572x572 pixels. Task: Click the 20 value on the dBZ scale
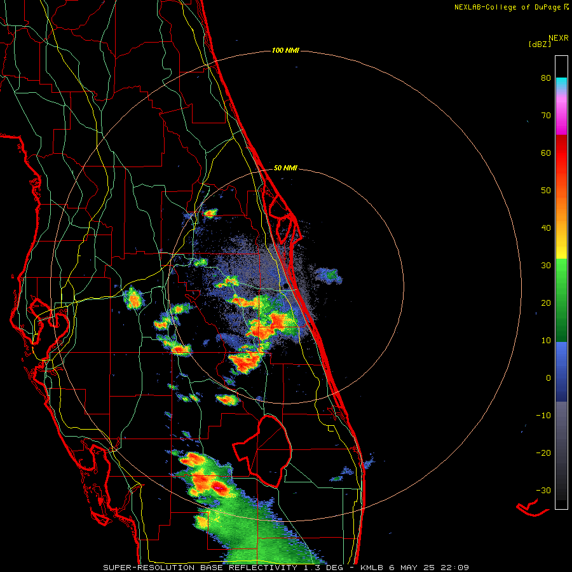(546, 303)
